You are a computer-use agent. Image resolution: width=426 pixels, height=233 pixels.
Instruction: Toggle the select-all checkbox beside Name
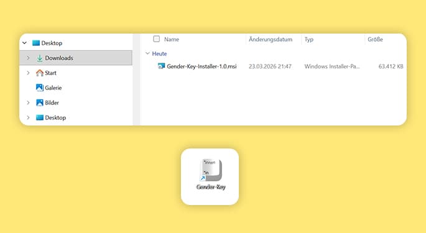157,39
